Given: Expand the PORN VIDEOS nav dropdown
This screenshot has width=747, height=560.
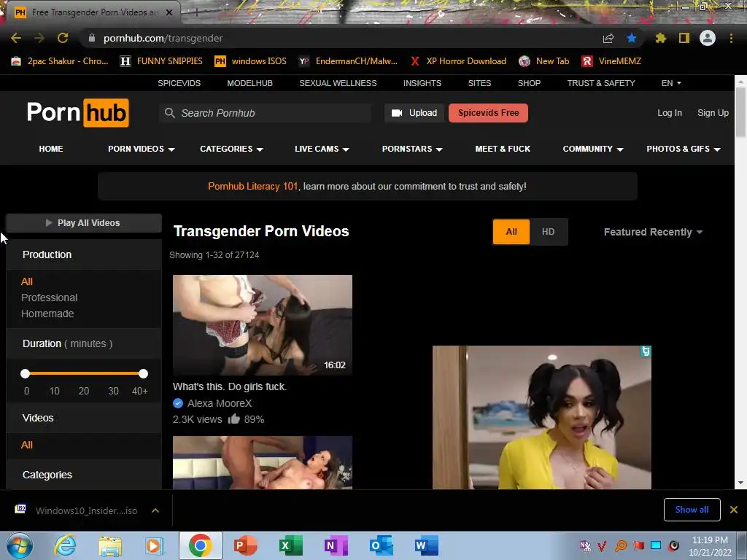Looking at the screenshot, I should pyautogui.click(x=141, y=149).
